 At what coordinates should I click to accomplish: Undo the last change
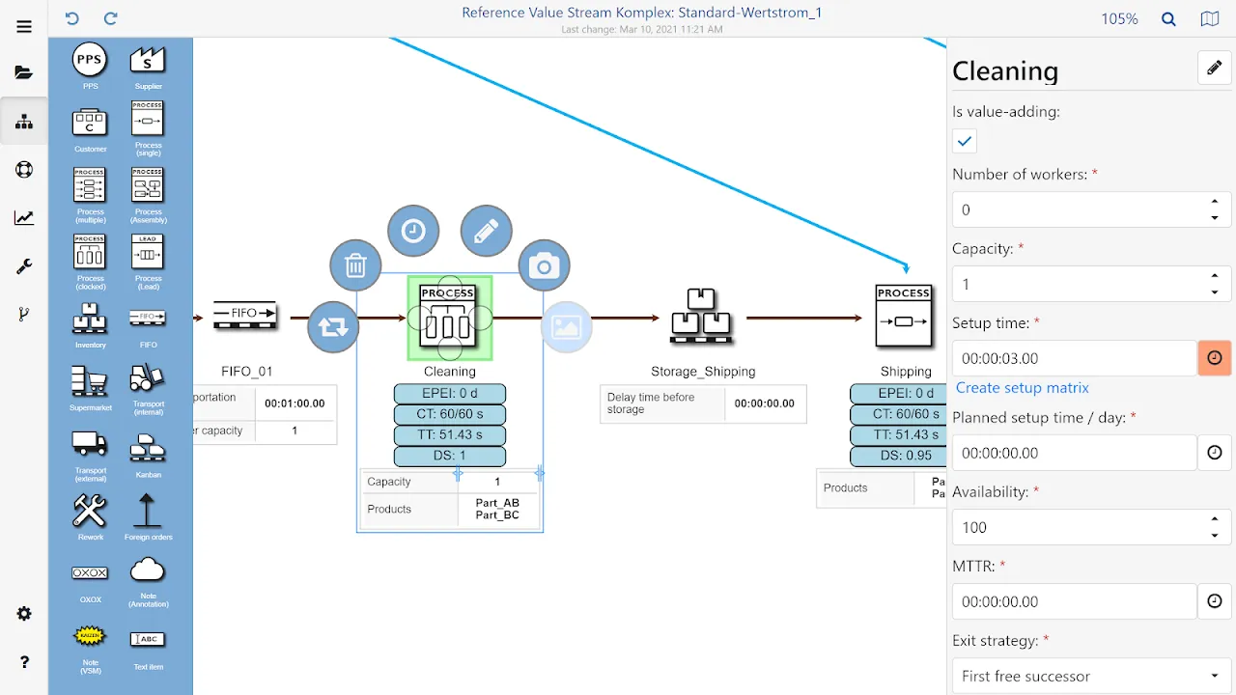point(72,18)
